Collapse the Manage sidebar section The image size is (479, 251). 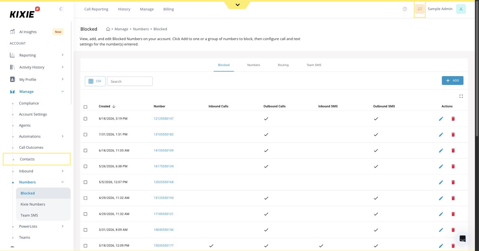(x=62, y=92)
